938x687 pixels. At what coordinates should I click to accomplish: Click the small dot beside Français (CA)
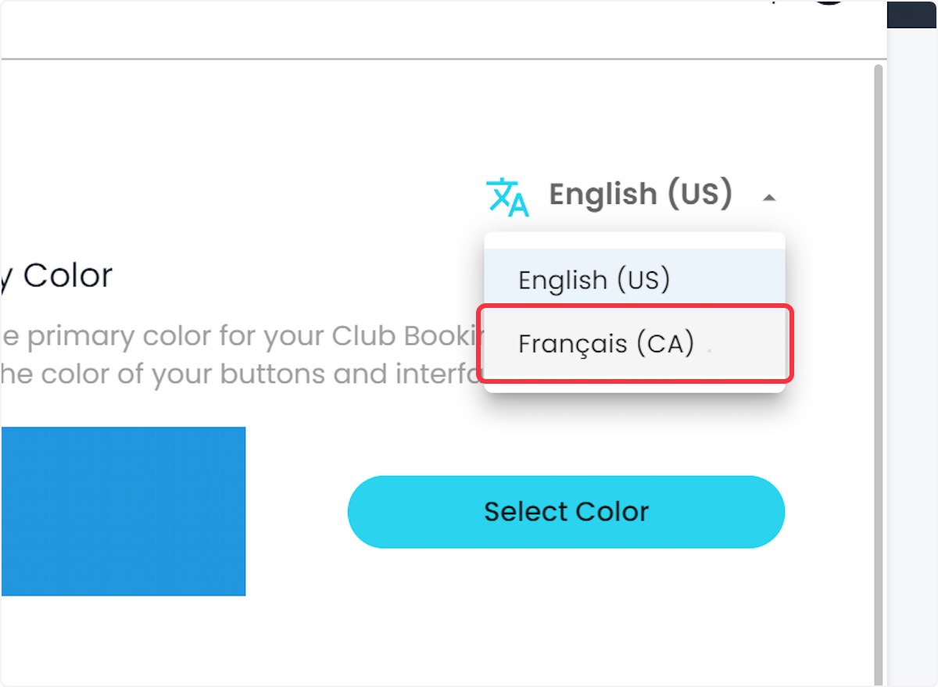pyautogui.click(x=709, y=352)
